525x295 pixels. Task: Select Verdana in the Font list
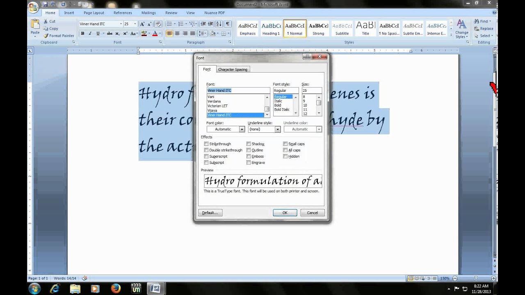(214, 101)
